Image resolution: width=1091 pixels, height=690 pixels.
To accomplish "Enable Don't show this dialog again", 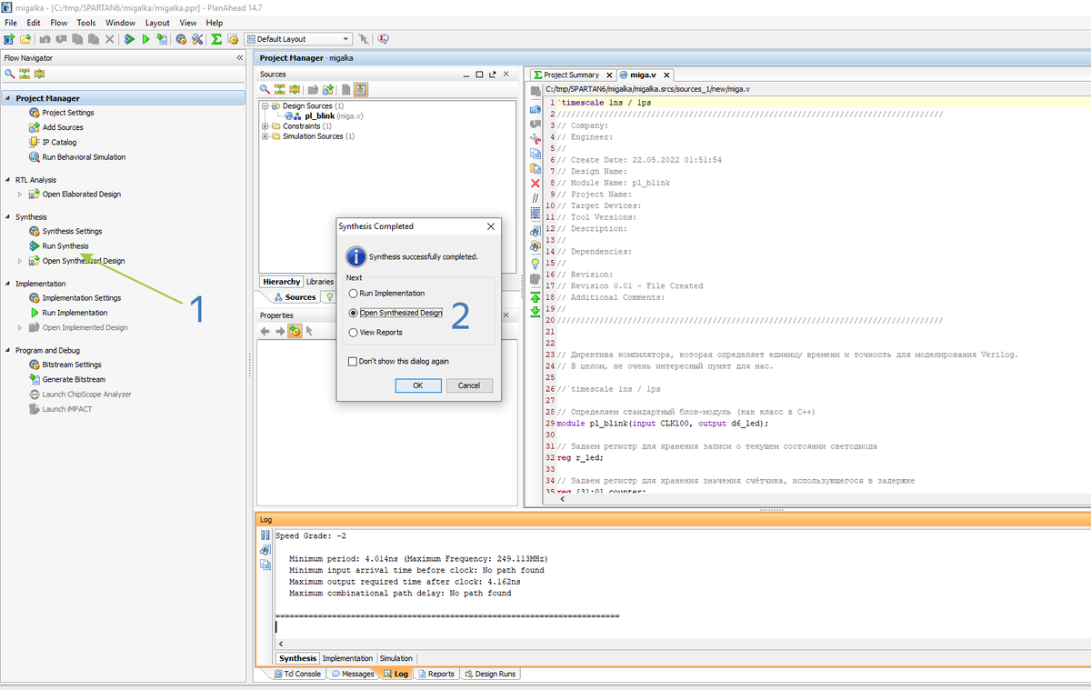I will [x=354, y=361].
